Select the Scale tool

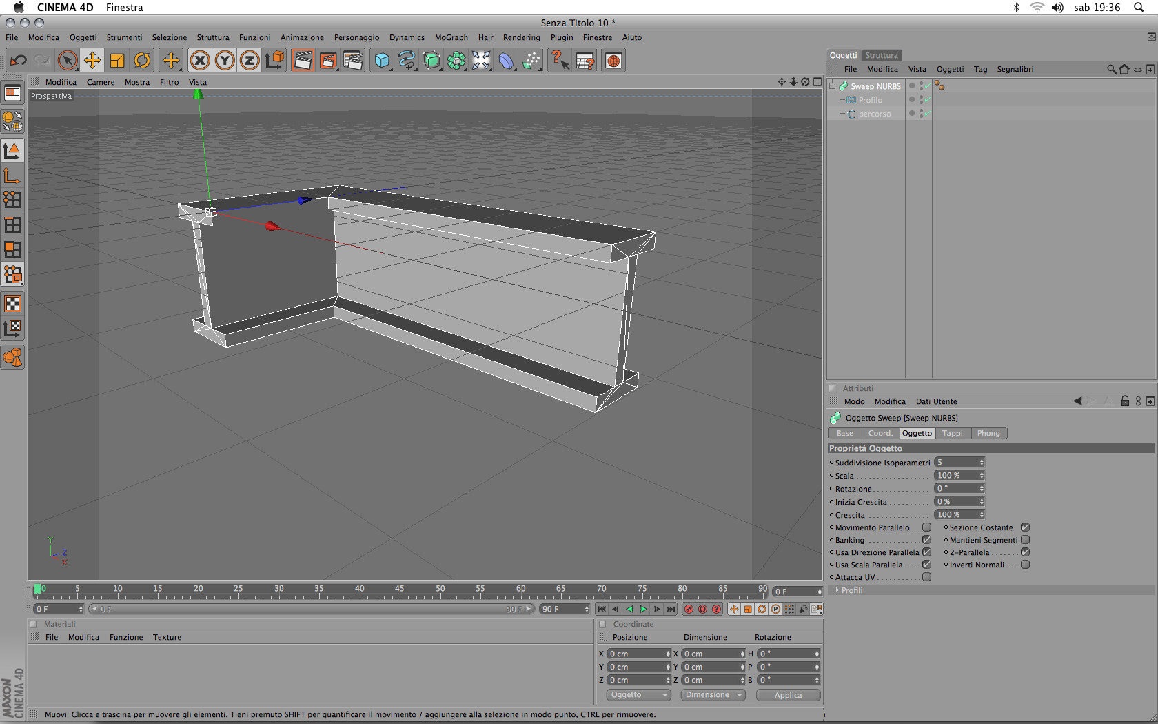click(117, 61)
